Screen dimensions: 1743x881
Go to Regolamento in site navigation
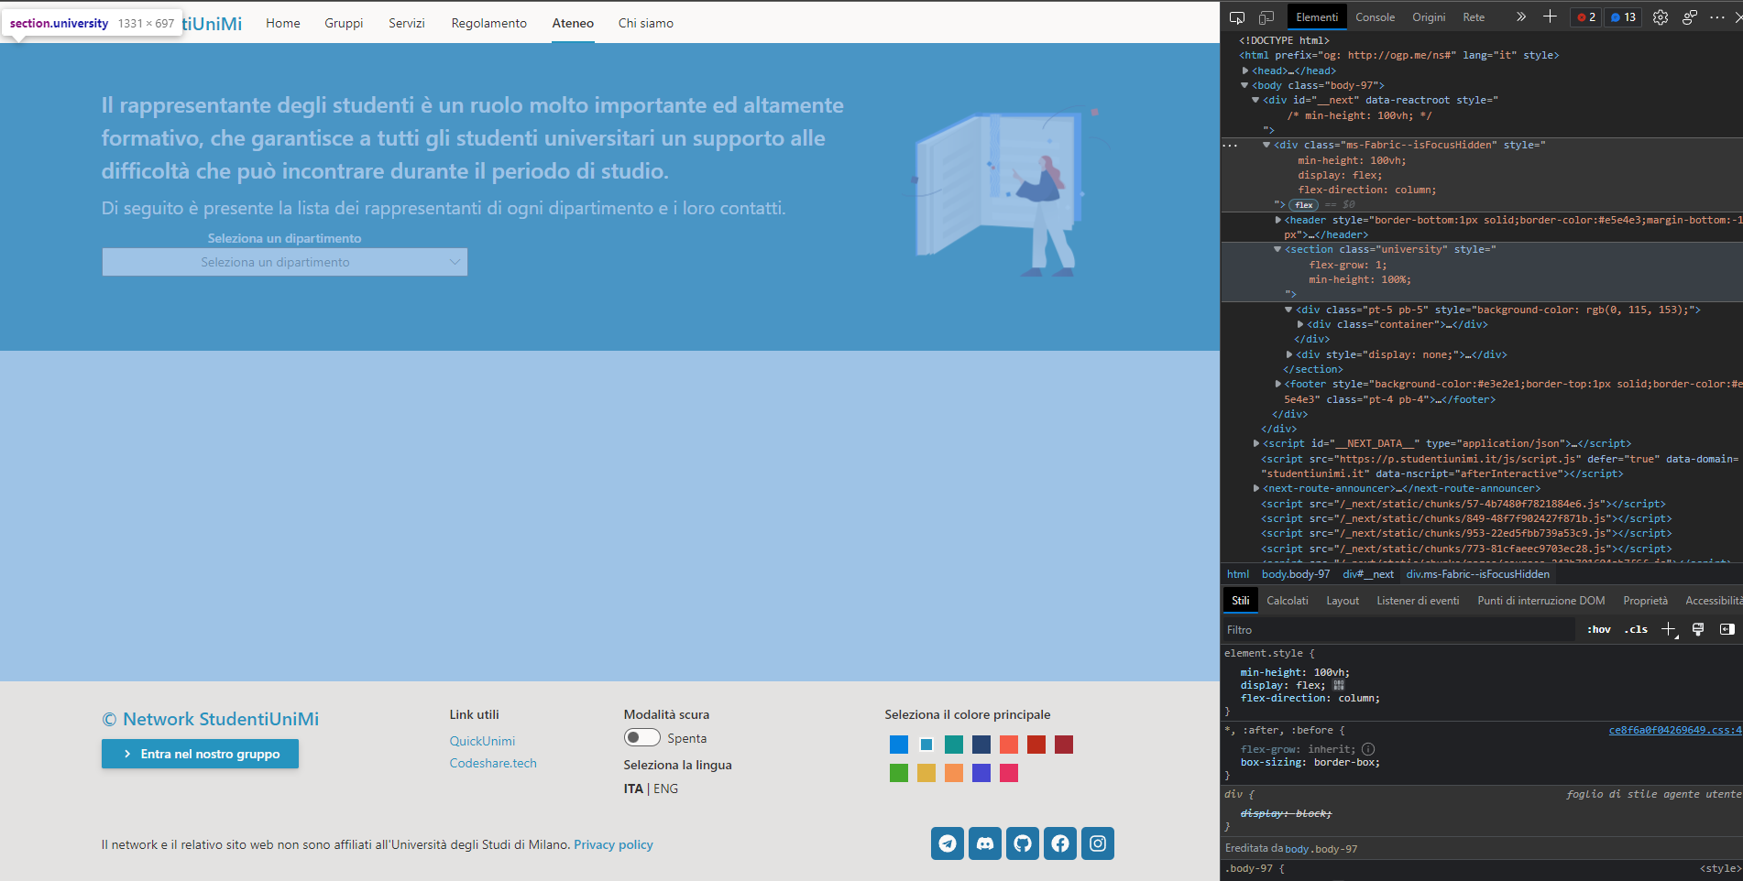tap(489, 23)
